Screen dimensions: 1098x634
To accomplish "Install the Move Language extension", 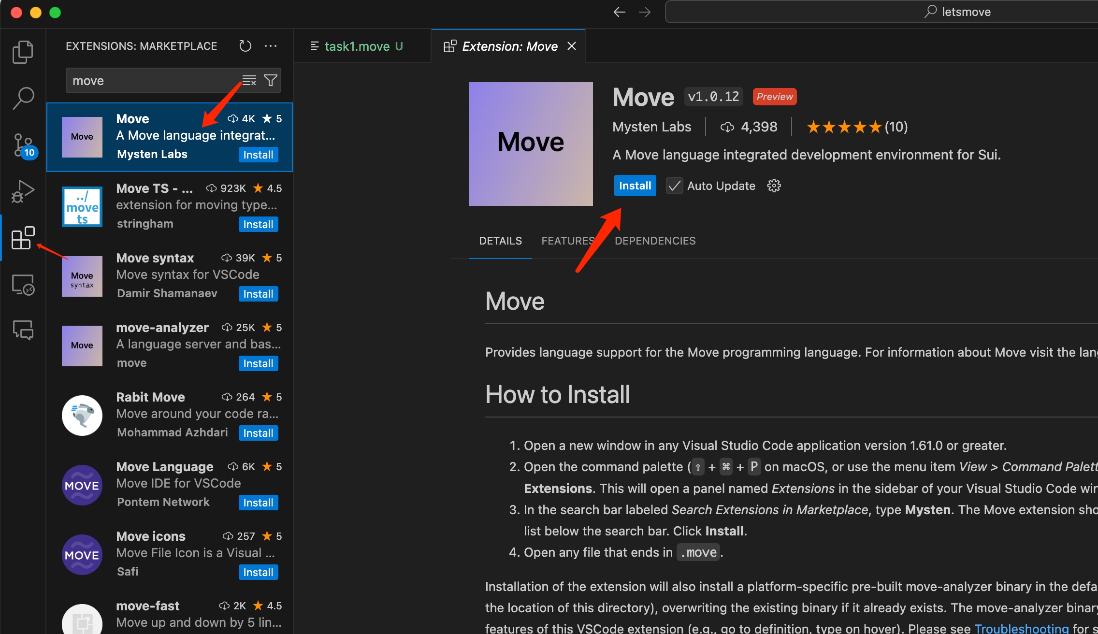I will click(258, 503).
